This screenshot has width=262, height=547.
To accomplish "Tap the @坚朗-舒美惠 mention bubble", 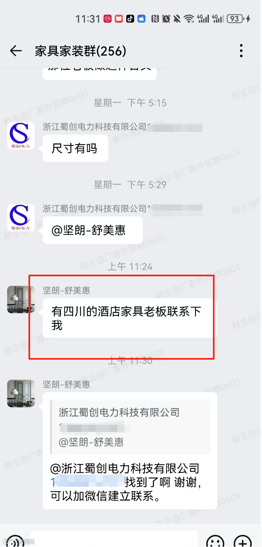I will (x=93, y=230).
